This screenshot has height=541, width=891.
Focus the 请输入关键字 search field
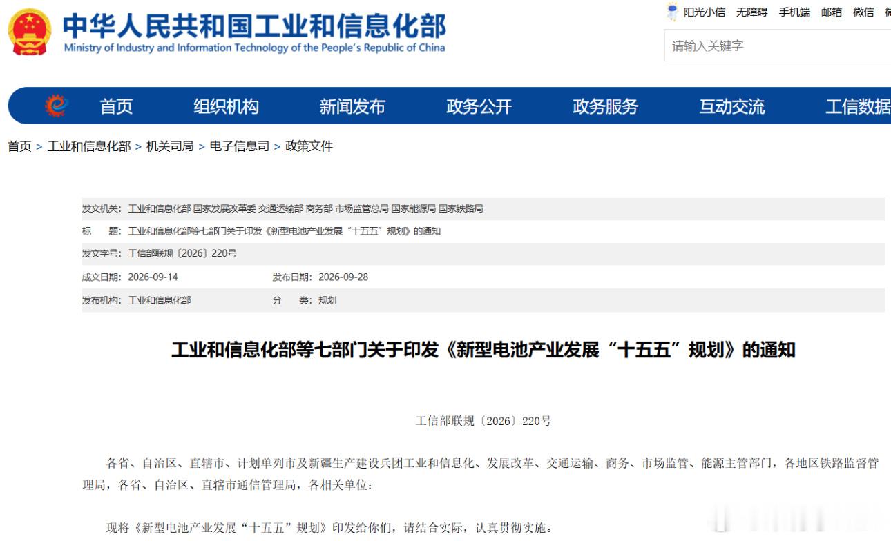point(778,46)
